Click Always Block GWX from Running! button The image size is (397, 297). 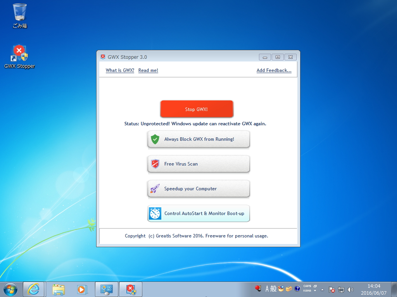point(198,139)
